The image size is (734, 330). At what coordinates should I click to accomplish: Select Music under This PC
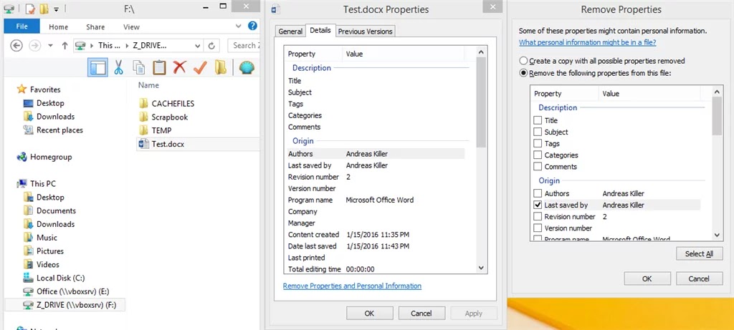click(x=47, y=238)
